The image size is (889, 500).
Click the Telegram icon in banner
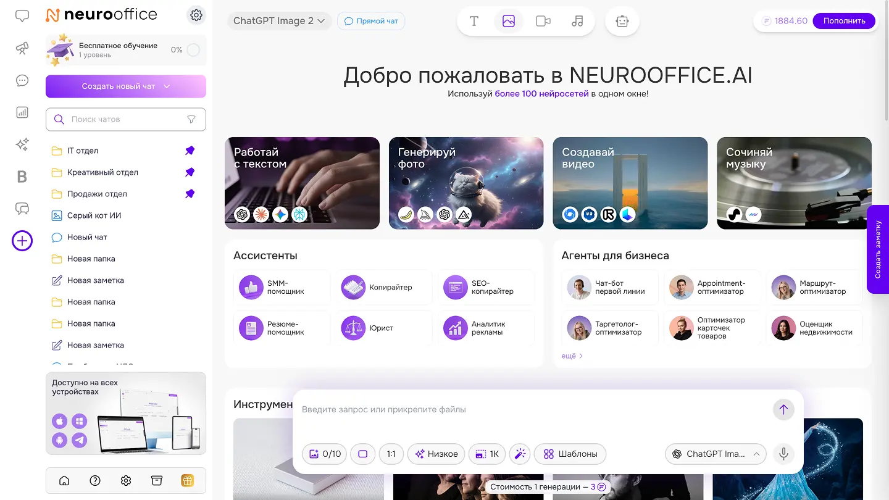79,440
